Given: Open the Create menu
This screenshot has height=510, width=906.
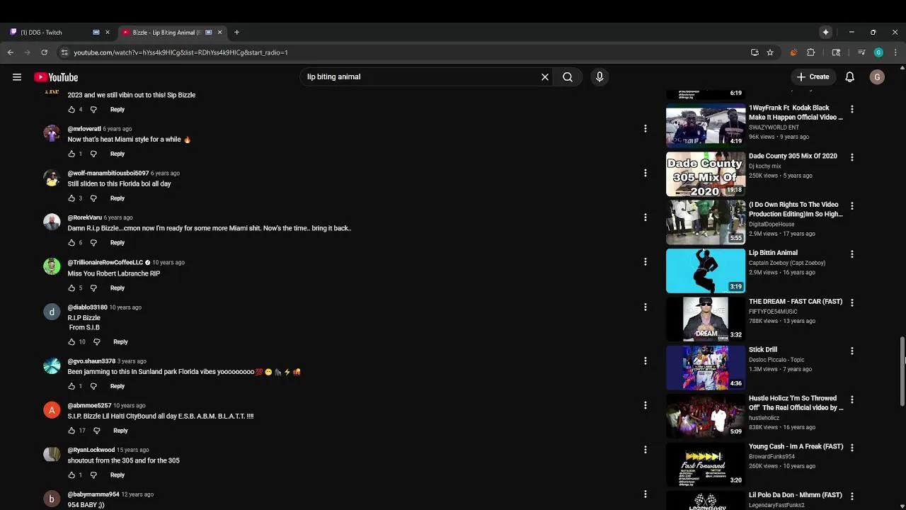Looking at the screenshot, I should pyautogui.click(x=813, y=76).
